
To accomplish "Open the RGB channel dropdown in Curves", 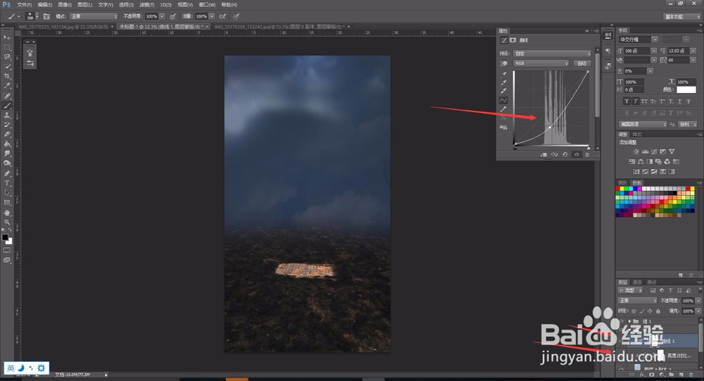I will click(x=541, y=63).
